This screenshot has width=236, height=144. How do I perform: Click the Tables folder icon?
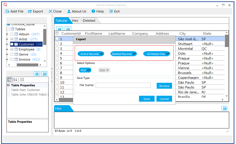point(12,29)
